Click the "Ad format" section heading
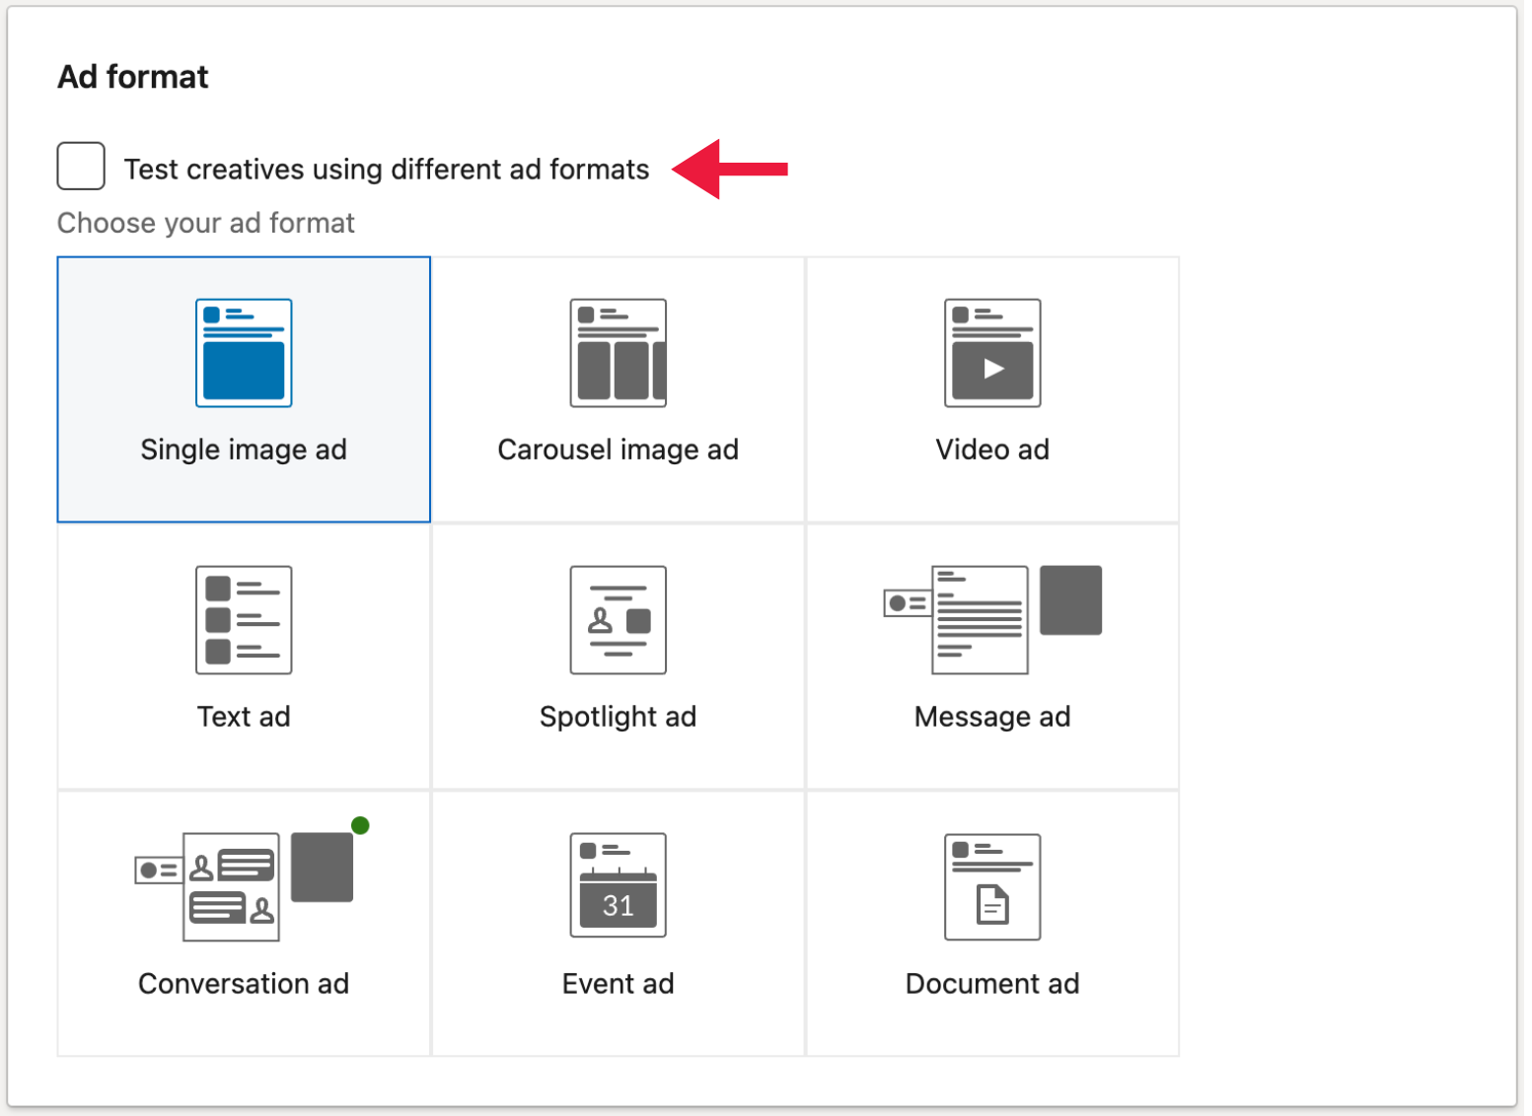The width and height of the screenshot is (1532, 1116). [x=133, y=76]
